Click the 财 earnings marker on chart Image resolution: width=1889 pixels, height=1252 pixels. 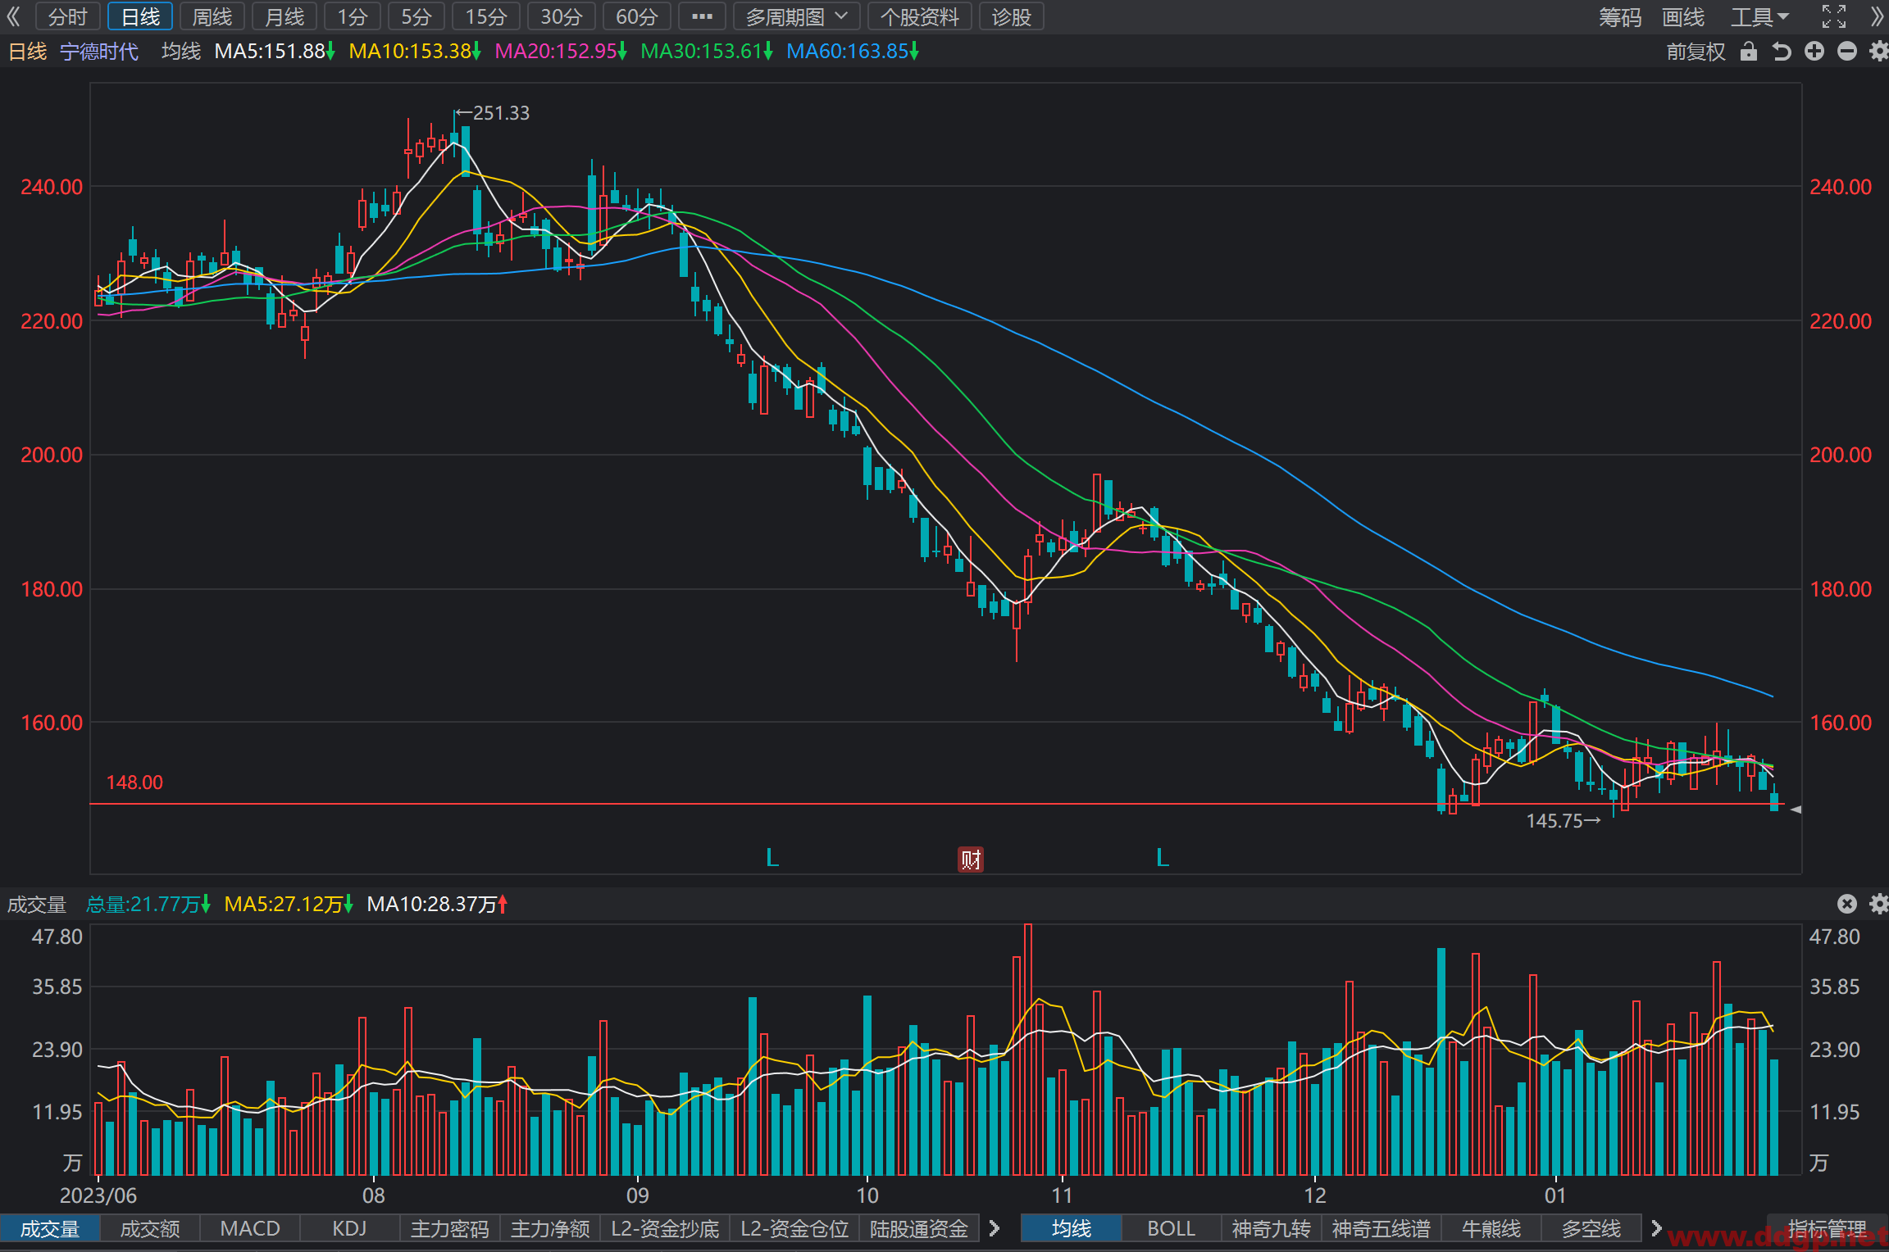(x=971, y=860)
